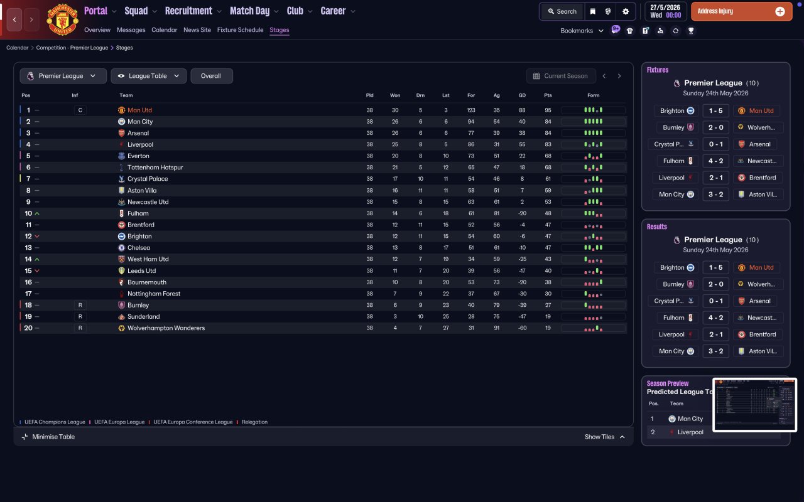The height and width of the screenshot is (502, 804).
Task: Go forward with the right arrow button
Action: point(32,20)
